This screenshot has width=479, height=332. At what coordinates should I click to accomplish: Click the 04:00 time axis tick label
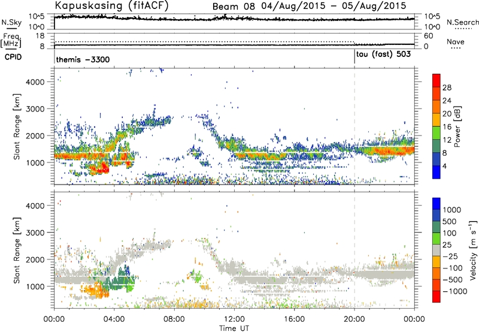[114, 319]
